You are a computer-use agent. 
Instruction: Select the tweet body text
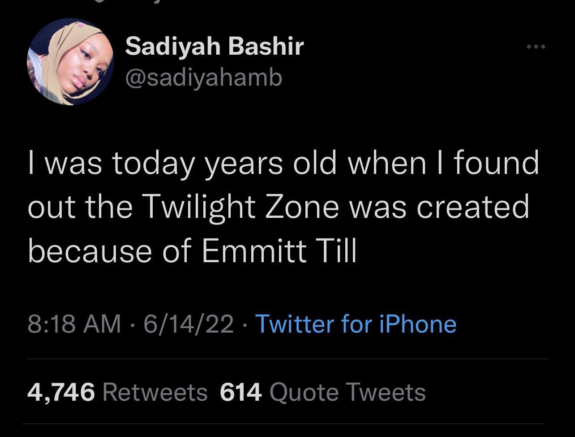pos(278,206)
